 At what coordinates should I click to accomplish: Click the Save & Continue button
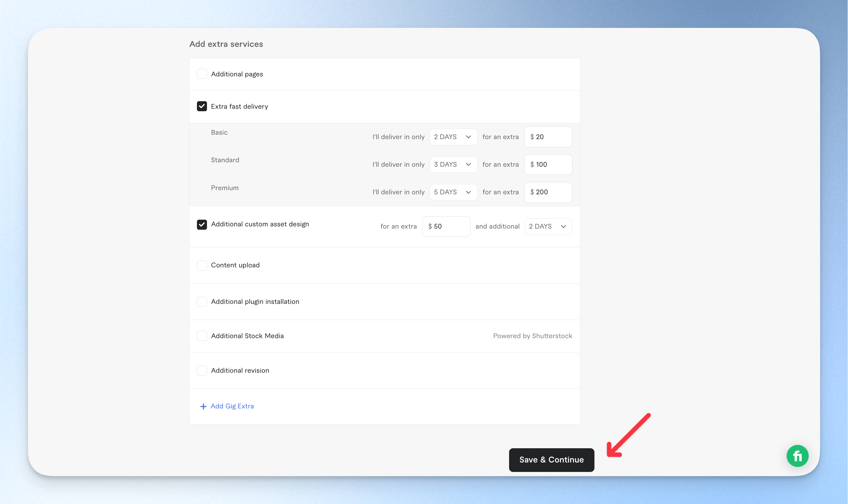[551, 460]
